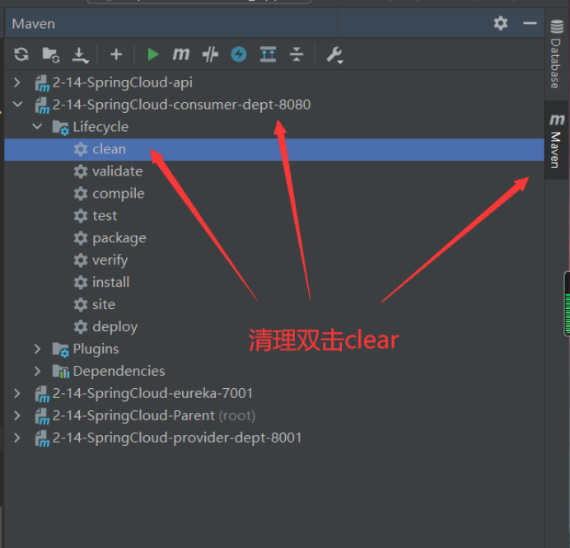Execute Maven goal (m icon)

click(181, 54)
